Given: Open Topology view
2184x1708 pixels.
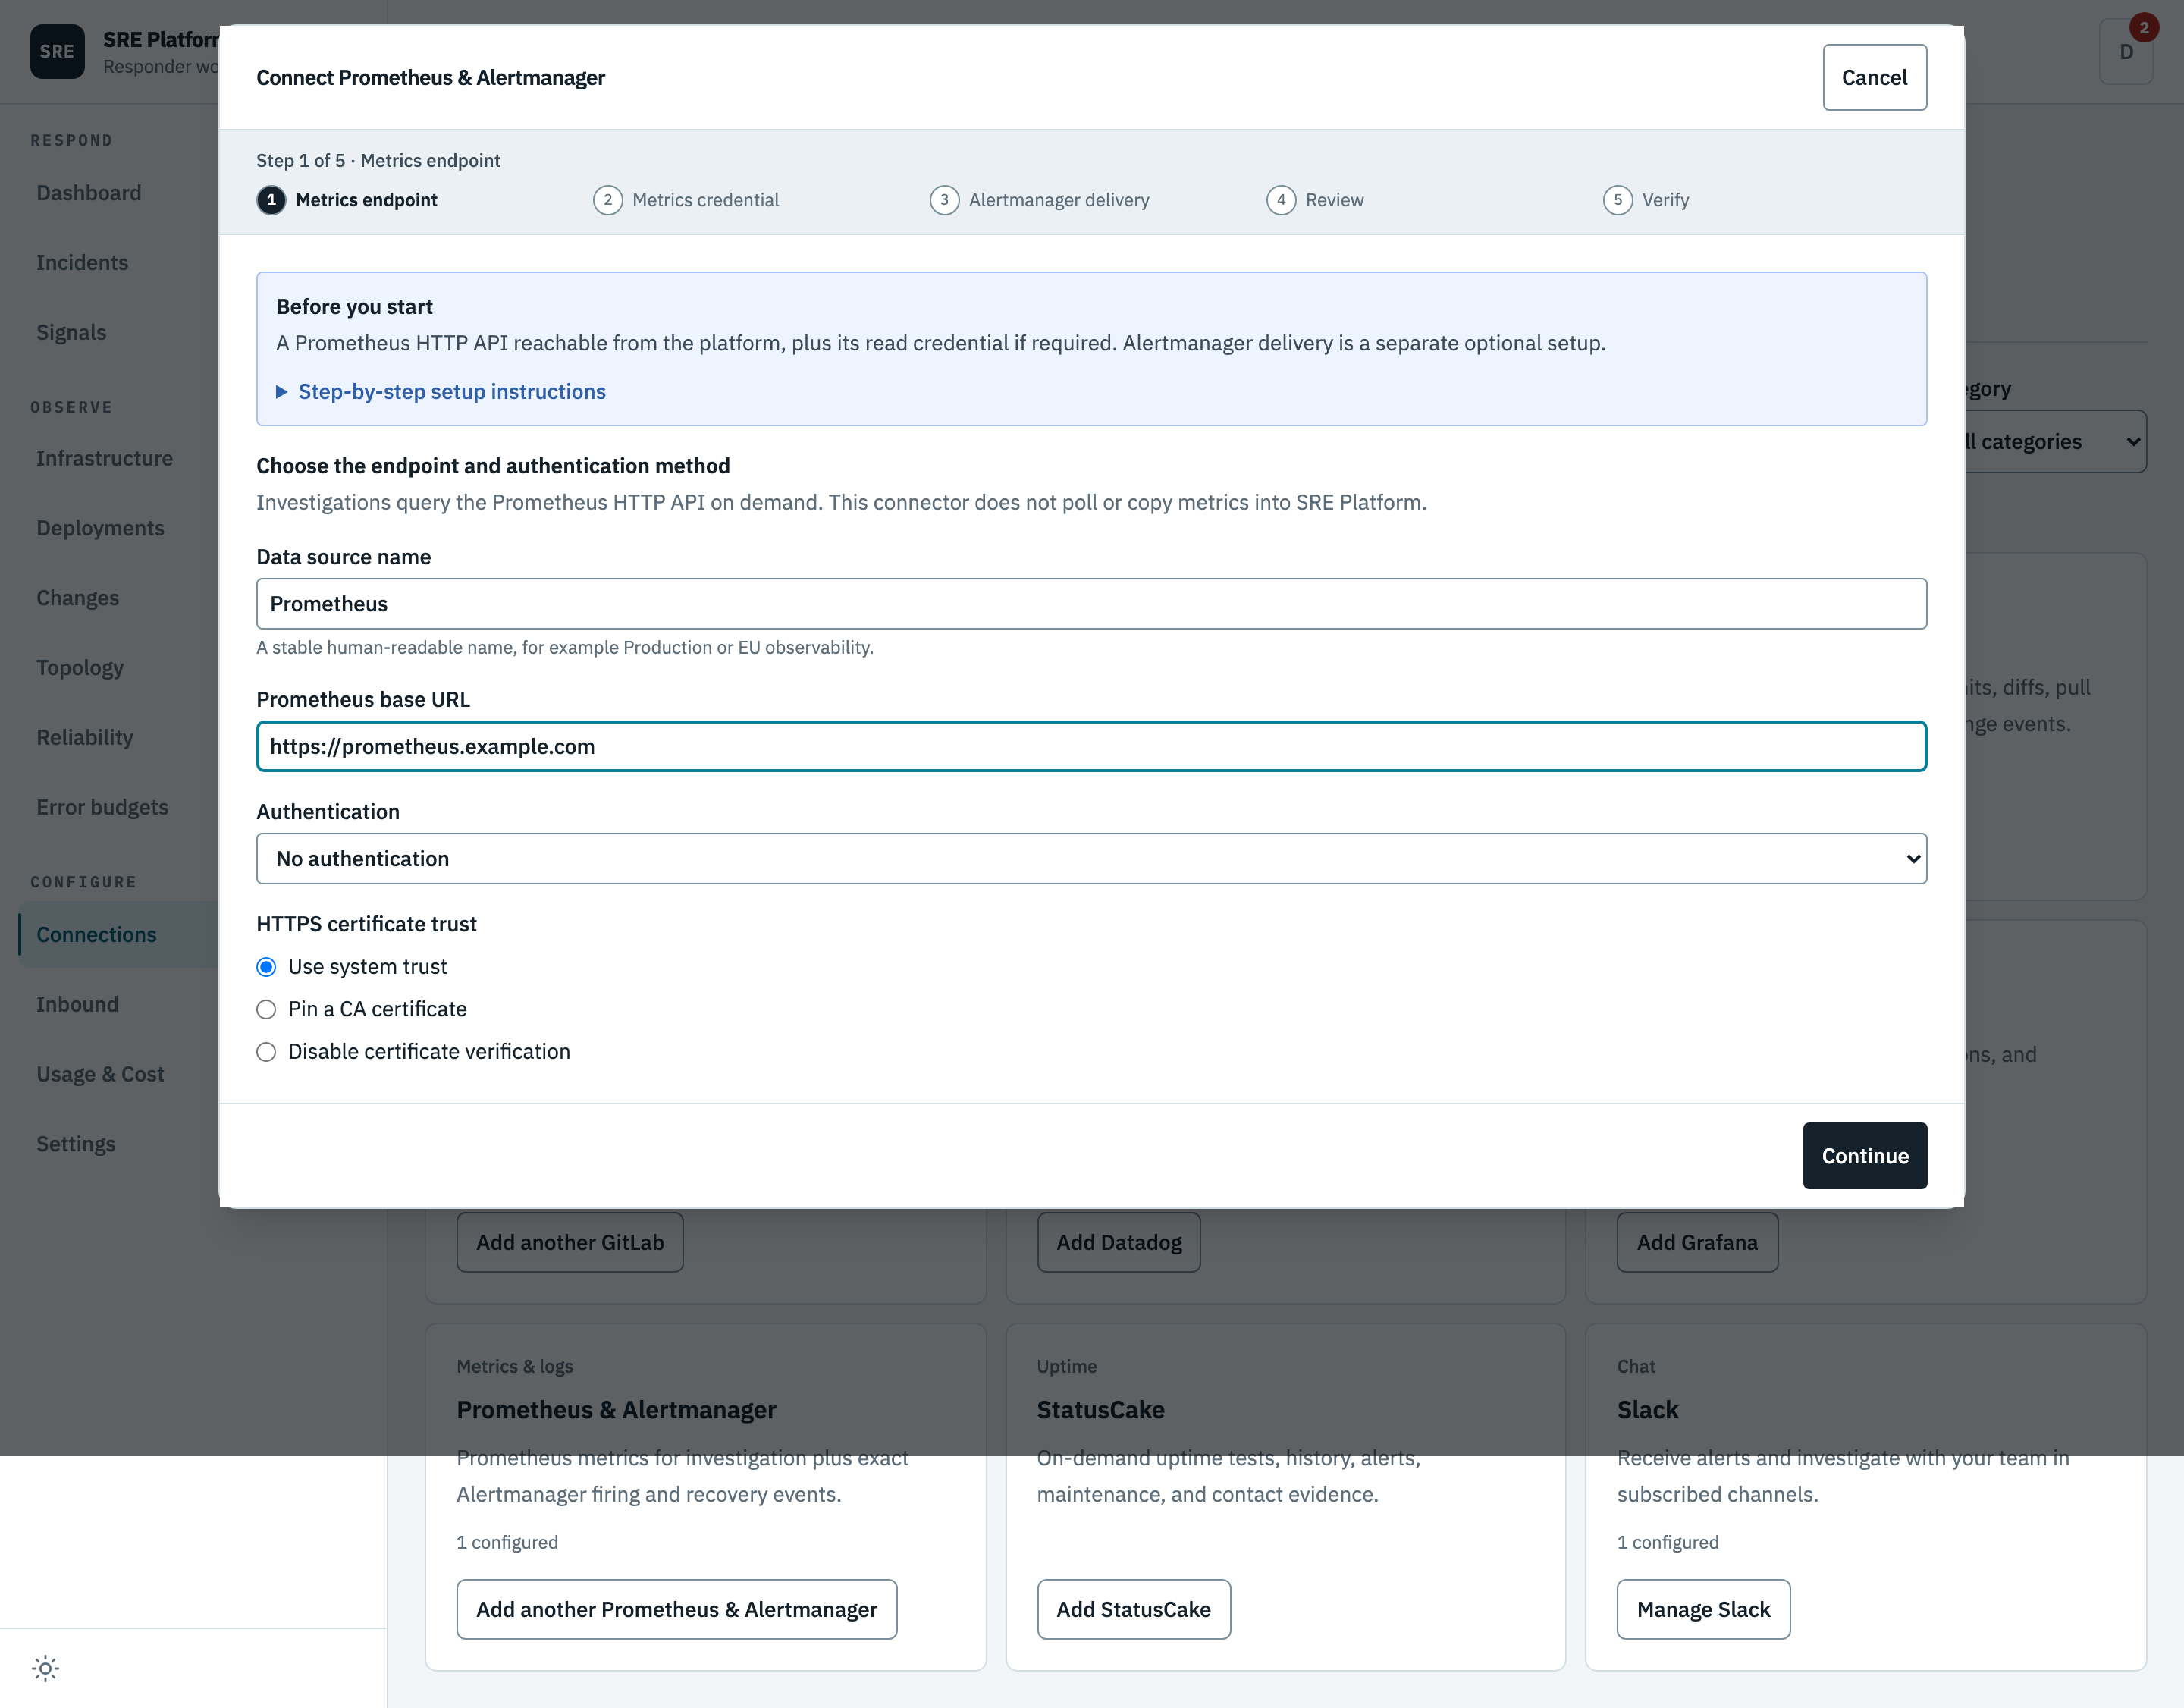Looking at the screenshot, I should 80,668.
